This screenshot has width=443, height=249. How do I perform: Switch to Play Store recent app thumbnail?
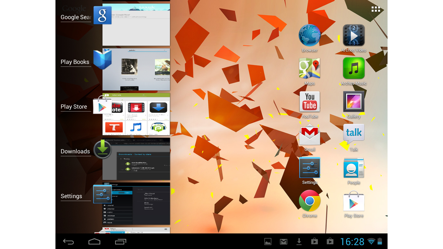(x=136, y=114)
